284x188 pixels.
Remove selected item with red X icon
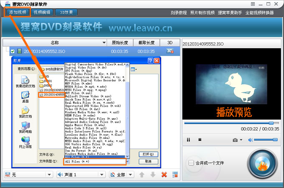pos(164,174)
